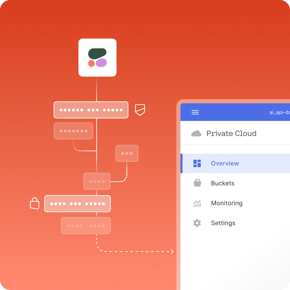290x290 pixels.
Task: Click the padlock icon beside masked field
Action: (35, 203)
